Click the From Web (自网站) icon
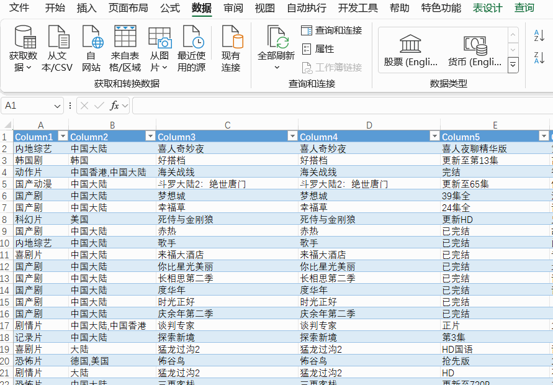 (91, 37)
